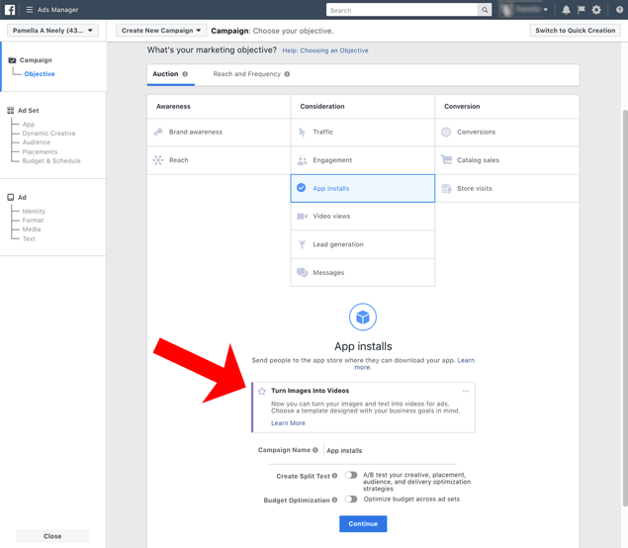This screenshot has height=548, width=628.
Task: Click the Store visits icon
Action: coord(446,188)
